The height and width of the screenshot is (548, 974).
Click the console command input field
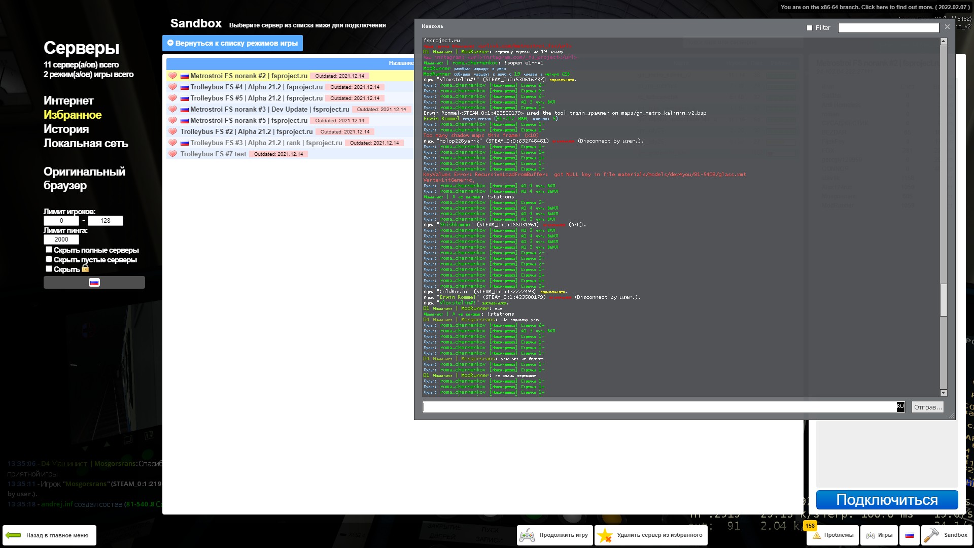click(x=659, y=407)
